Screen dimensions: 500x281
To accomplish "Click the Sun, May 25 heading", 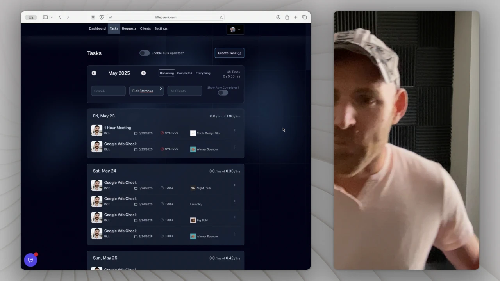I will (105, 258).
